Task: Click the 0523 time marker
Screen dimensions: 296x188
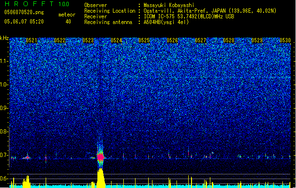Action: 88,40
